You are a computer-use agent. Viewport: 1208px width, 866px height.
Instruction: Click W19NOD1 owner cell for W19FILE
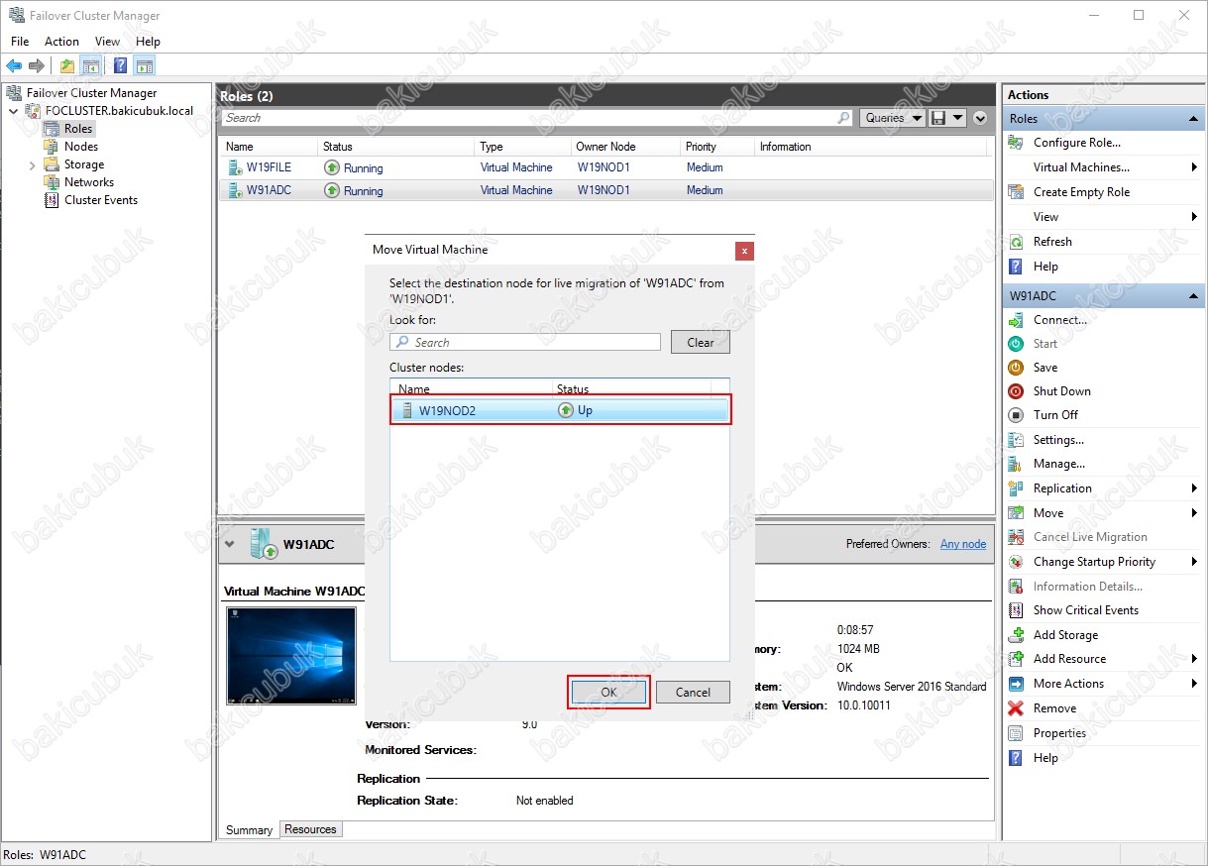pos(604,167)
